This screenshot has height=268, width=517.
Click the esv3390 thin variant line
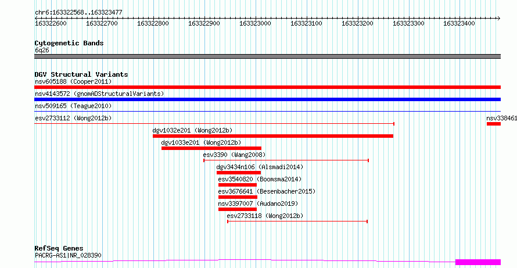click(x=286, y=160)
